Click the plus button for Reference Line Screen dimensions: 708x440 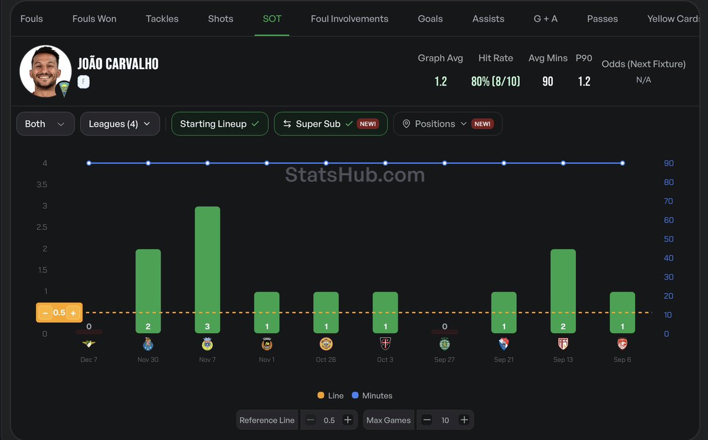tap(348, 420)
